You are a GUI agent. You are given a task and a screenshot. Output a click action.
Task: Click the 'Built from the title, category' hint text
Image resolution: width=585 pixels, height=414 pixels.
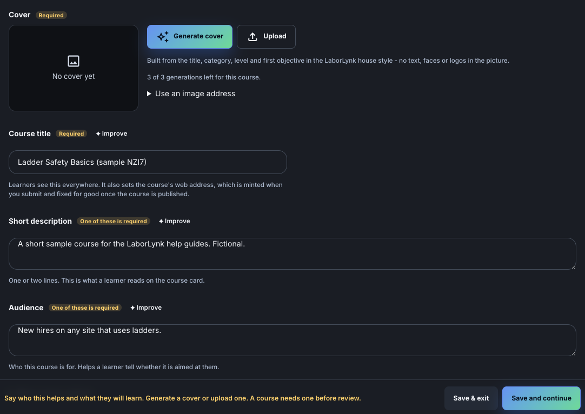pyautogui.click(x=328, y=61)
